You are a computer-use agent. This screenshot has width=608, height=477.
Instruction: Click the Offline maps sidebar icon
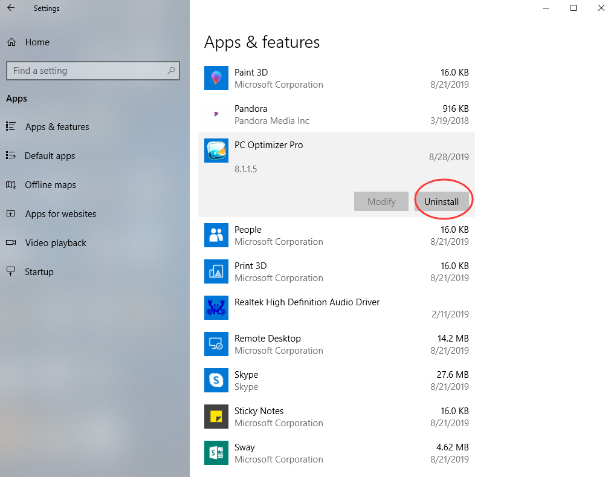pos(11,184)
